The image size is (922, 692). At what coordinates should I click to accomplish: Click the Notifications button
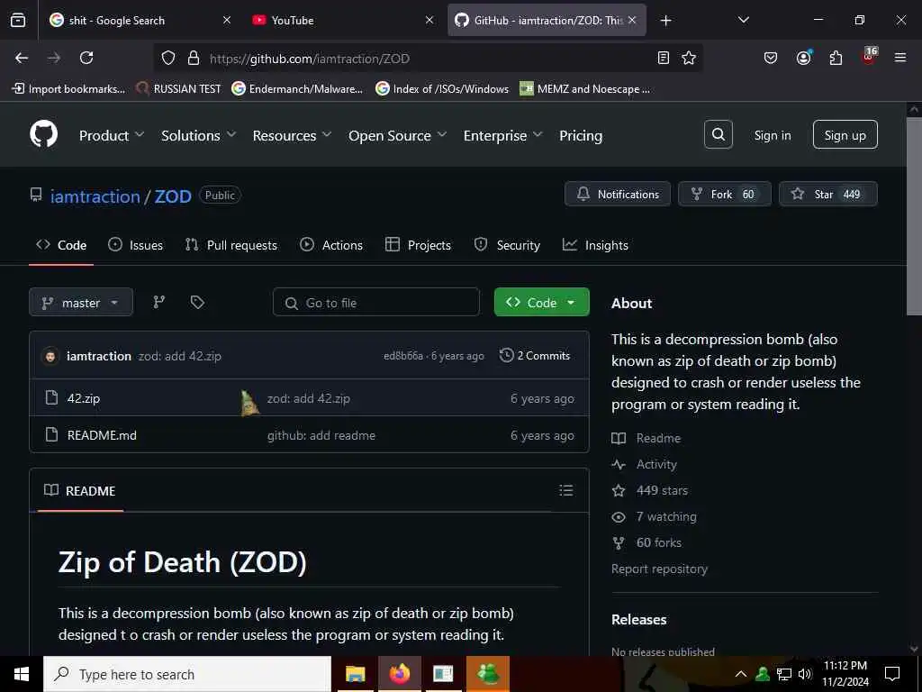coord(618,194)
